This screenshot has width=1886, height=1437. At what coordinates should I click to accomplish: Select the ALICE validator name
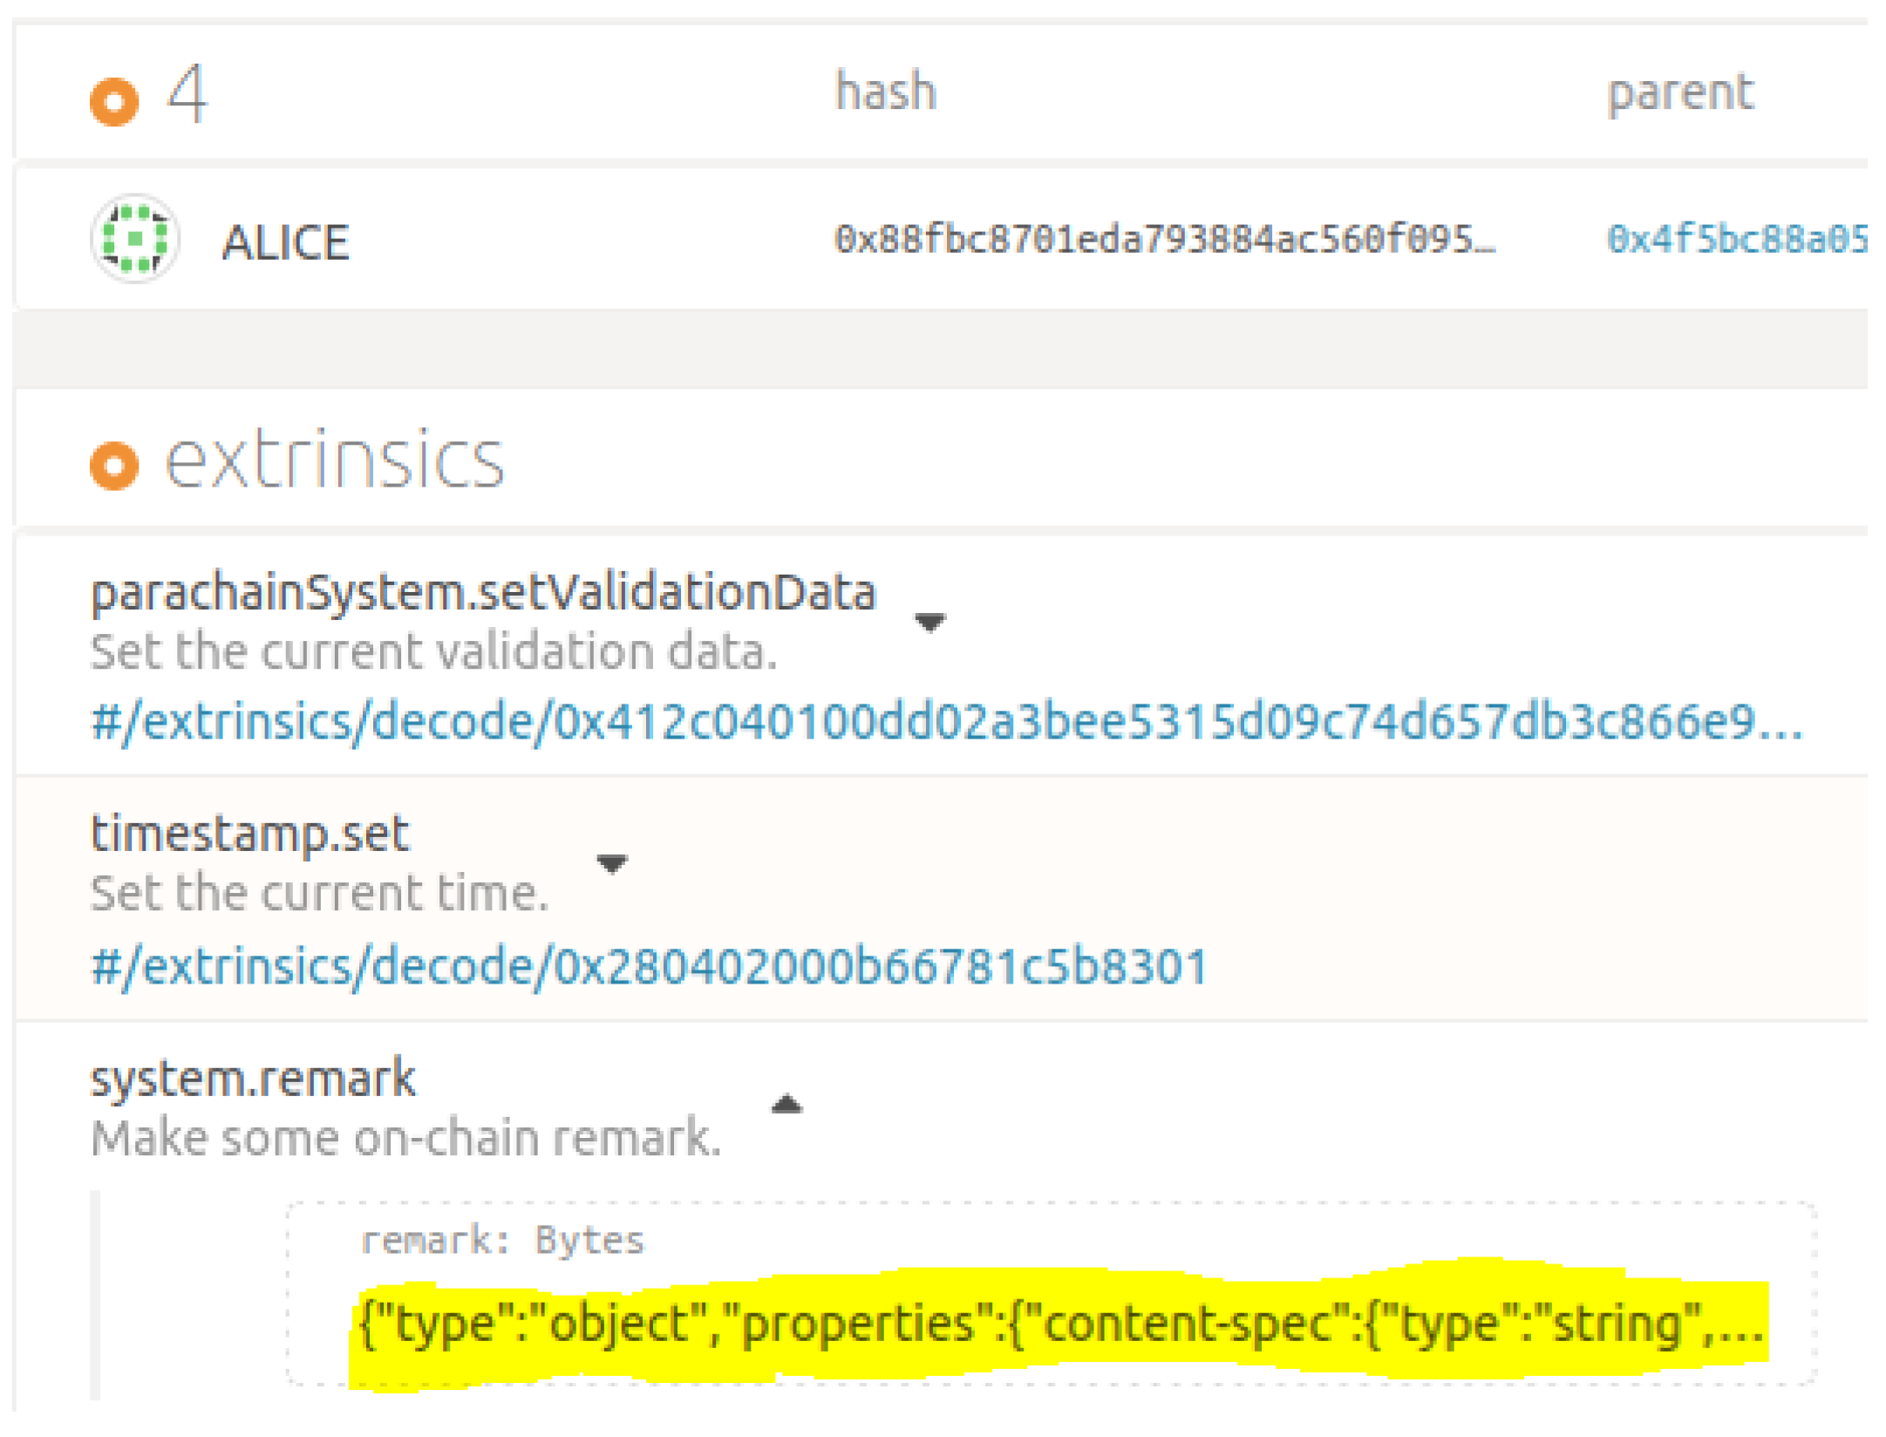(286, 242)
